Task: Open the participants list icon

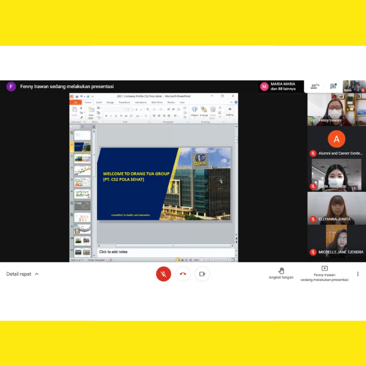Action: click(x=315, y=86)
